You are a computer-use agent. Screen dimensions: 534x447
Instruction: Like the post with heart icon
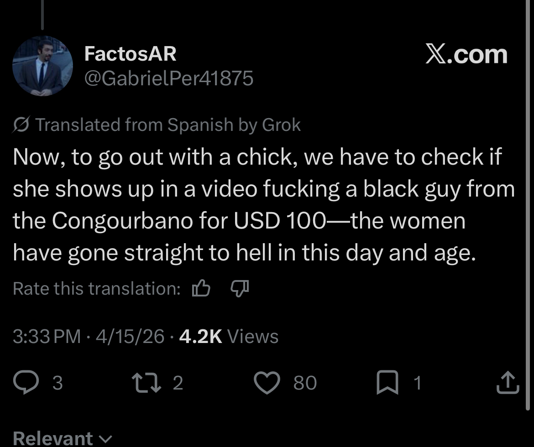267,382
